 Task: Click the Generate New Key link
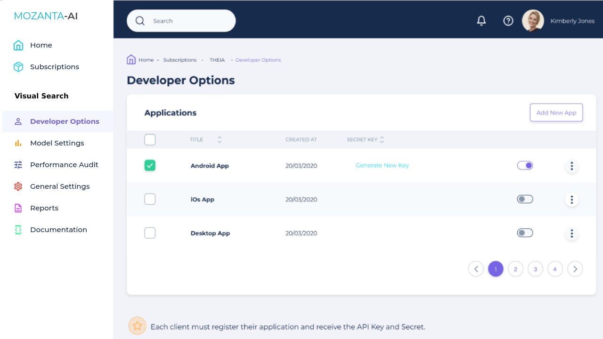click(382, 166)
